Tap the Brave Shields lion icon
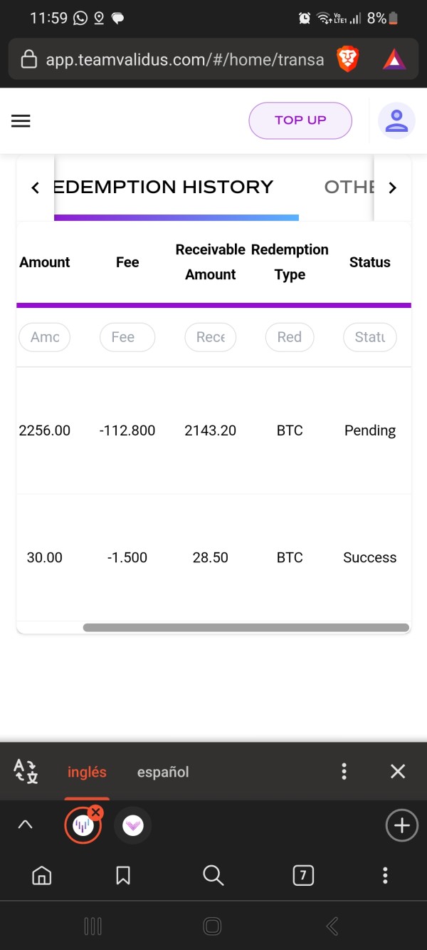The width and height of the screenshot is (427, 950). click(x=348, y=59)
